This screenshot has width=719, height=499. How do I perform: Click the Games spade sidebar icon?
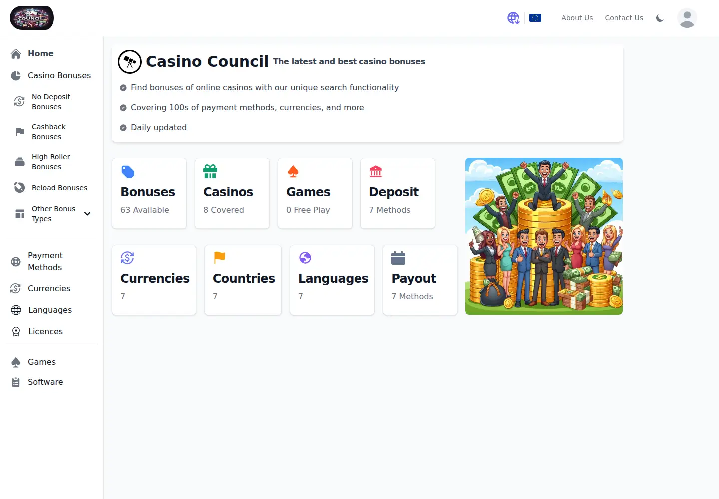pyautogui.click(x=16, y=362)
